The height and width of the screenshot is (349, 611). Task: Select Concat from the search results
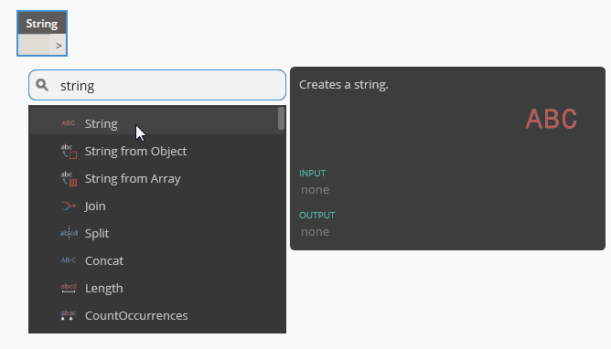point(157,260)
